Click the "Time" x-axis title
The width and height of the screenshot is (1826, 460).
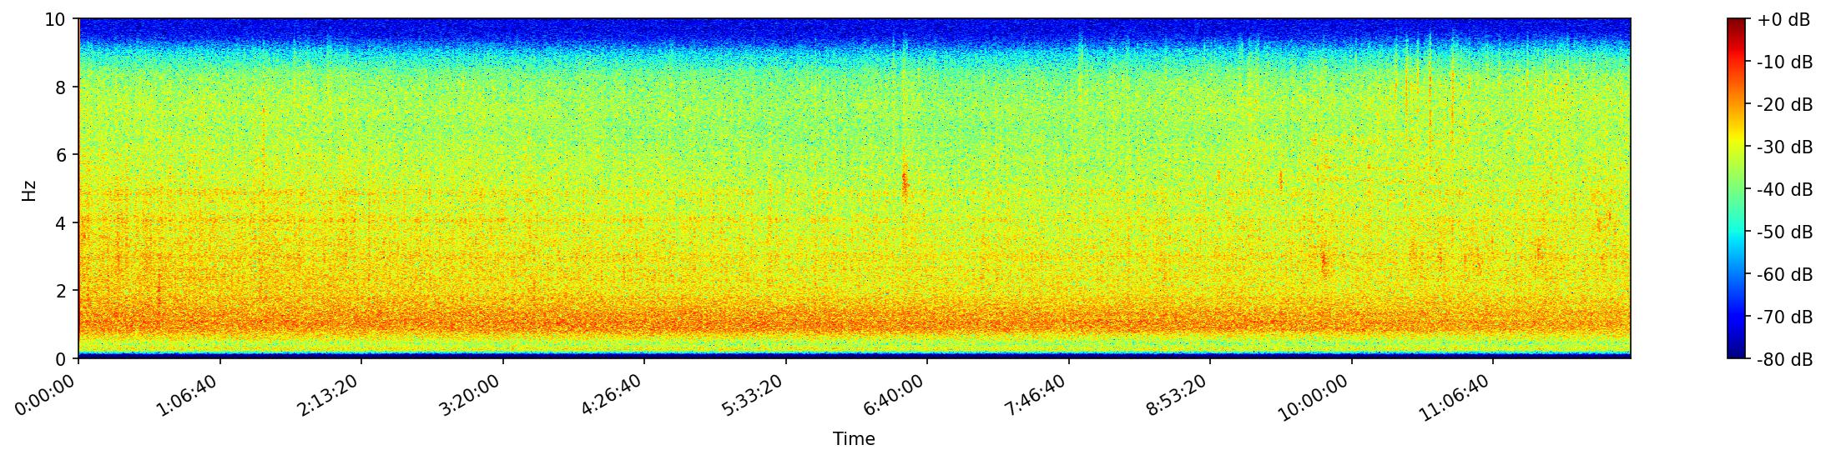pyautogui.click(x=854, y=439)
